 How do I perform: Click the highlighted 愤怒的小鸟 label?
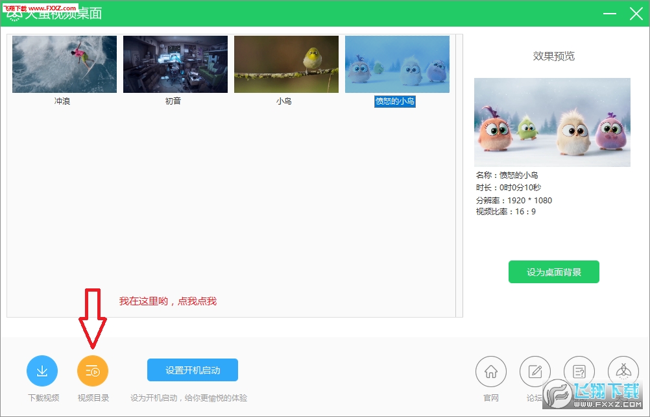394,101
